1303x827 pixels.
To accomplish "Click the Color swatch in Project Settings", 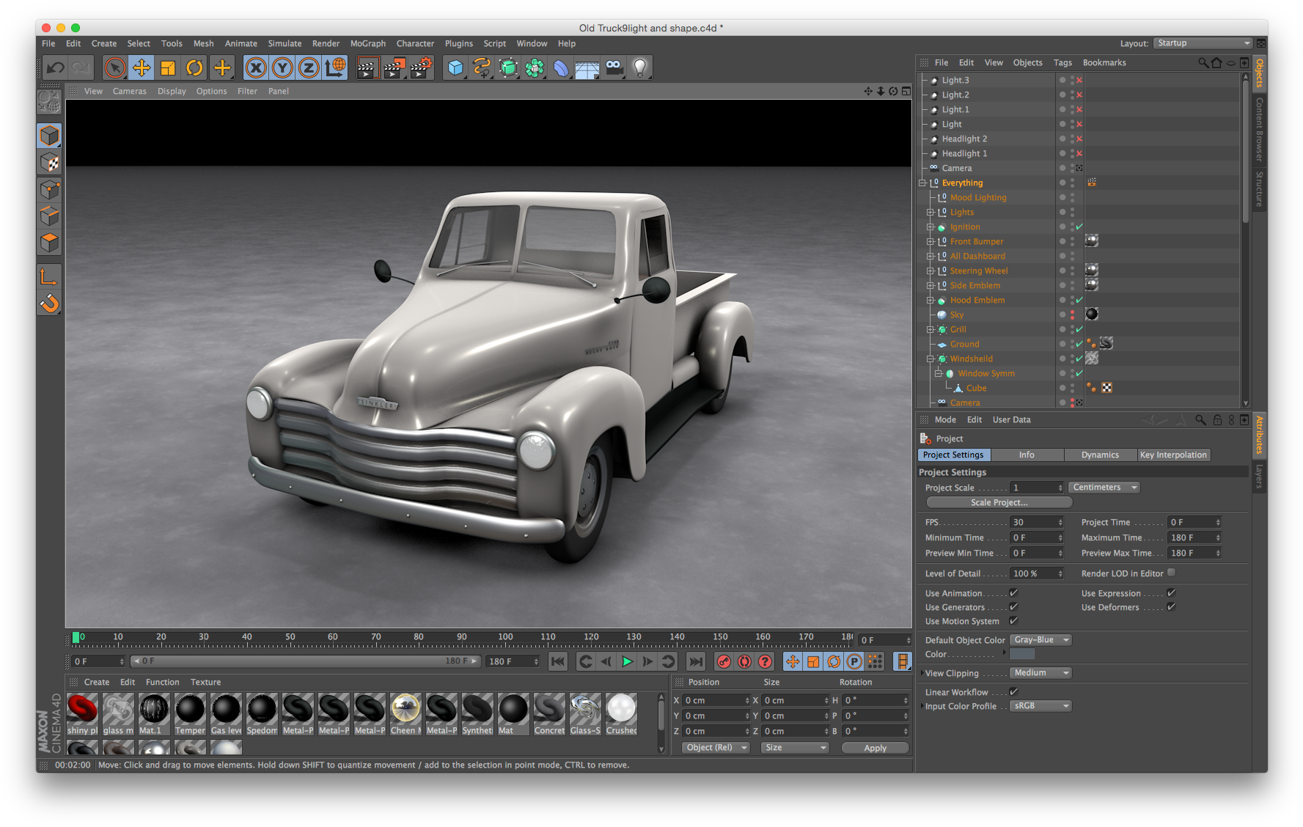I will (1021, 653).
